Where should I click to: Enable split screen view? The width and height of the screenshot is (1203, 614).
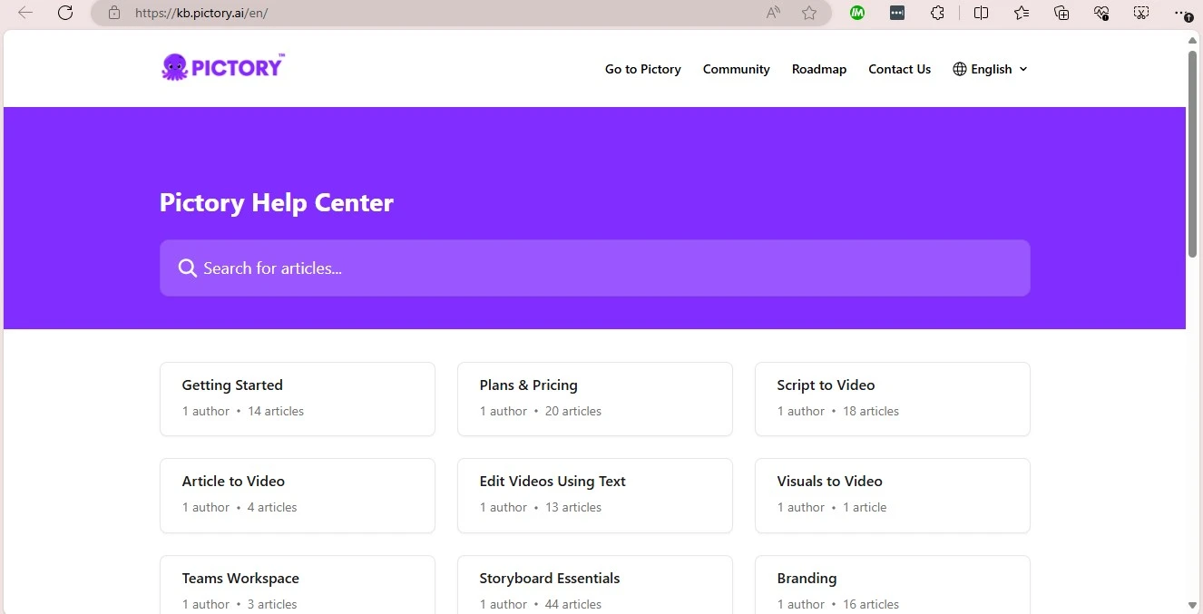click(x=982, y=13)
